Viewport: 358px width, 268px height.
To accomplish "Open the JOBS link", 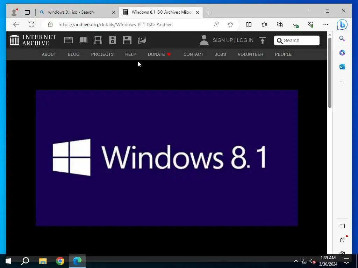I will point(220,54).
